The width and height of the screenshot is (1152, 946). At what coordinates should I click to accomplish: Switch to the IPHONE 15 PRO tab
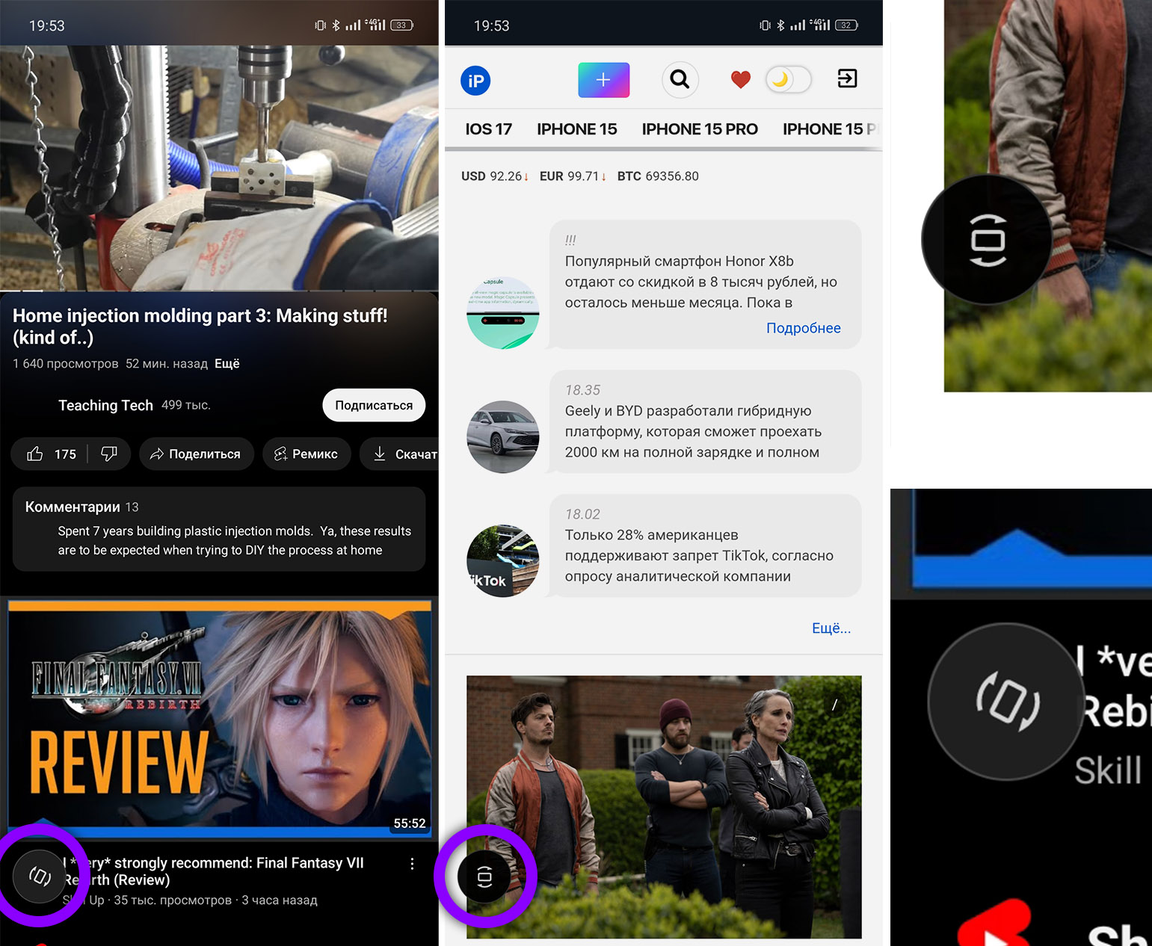point(700,129)
